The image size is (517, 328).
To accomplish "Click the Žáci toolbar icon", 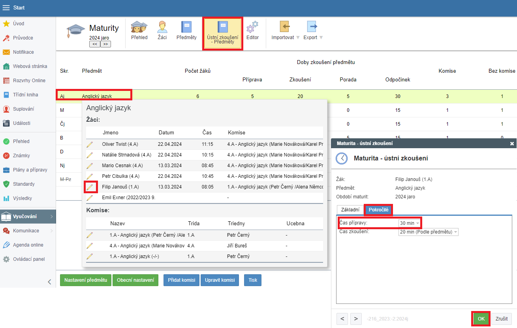I will (162, 30).
